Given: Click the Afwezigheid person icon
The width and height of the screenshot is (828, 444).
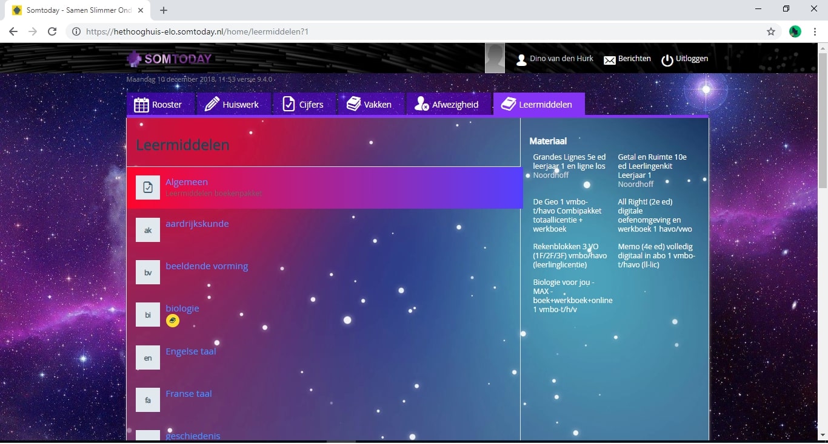Looking at the screenshot, I should 421,104.
